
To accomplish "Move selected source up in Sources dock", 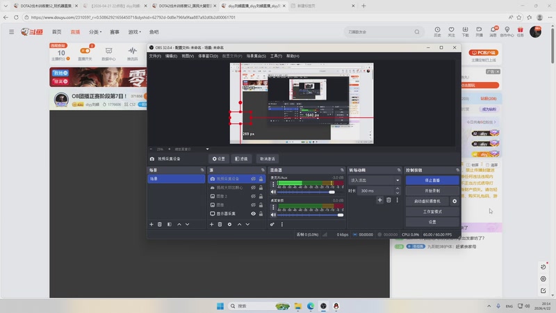I will point(239,224).
